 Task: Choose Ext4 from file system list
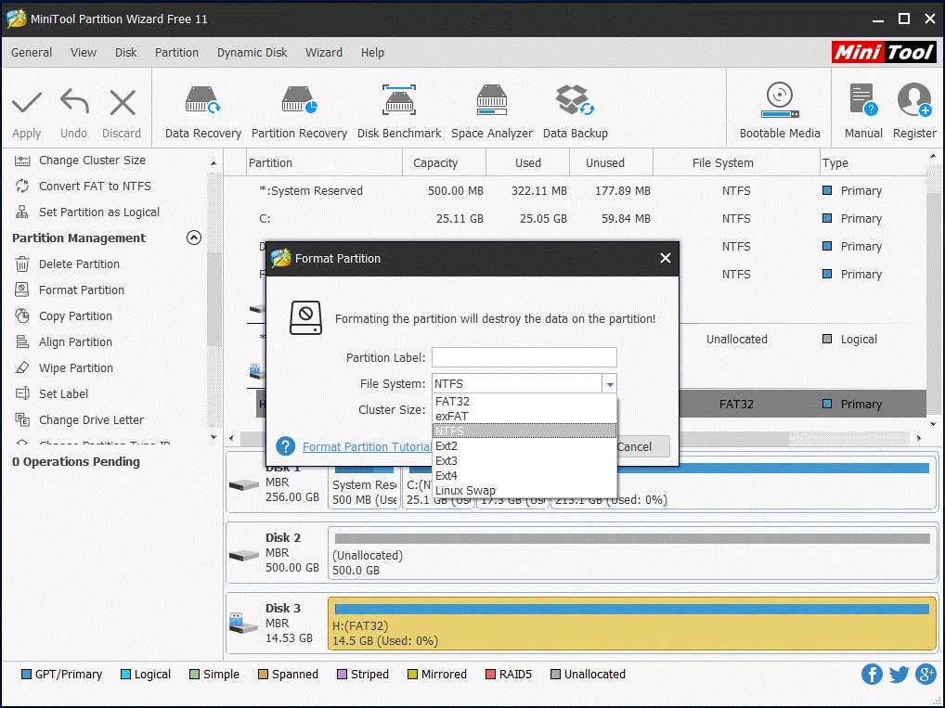click(x=524, y=475)
